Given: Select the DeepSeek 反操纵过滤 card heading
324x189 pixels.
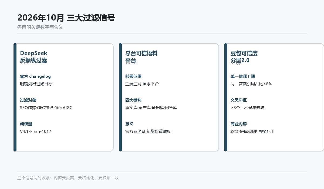Looking at the screenshot, I should pyautogui.click(x=34, y=57).
